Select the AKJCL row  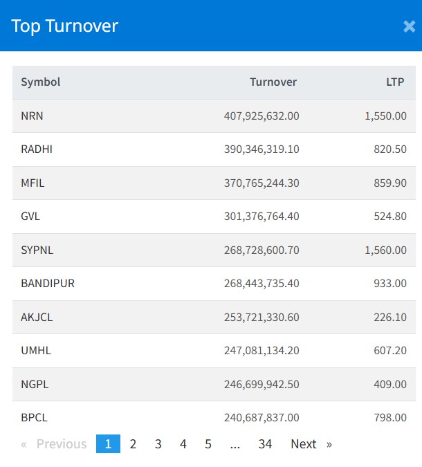37,317
